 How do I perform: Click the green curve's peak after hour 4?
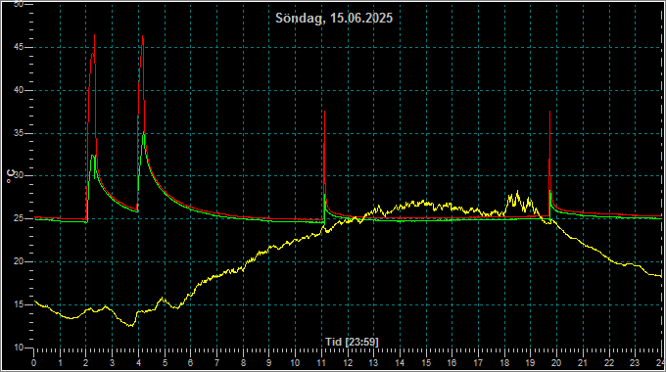click(144, 132)
